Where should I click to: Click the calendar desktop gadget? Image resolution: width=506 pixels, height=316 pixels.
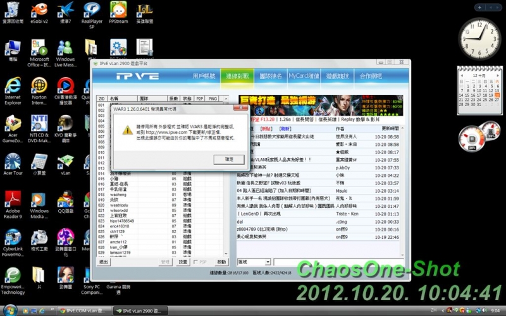click(480, 90)
